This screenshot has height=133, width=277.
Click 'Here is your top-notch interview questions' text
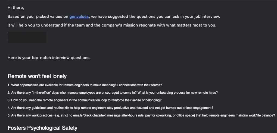click(x=49, y=58)
